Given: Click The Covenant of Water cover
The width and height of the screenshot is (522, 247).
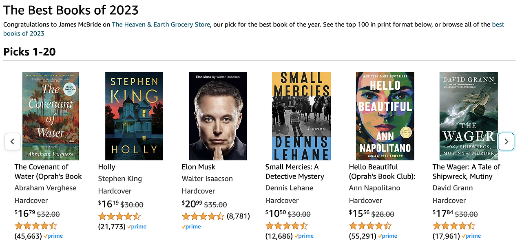Looking at the screenshot, I should tap(51, 116).
